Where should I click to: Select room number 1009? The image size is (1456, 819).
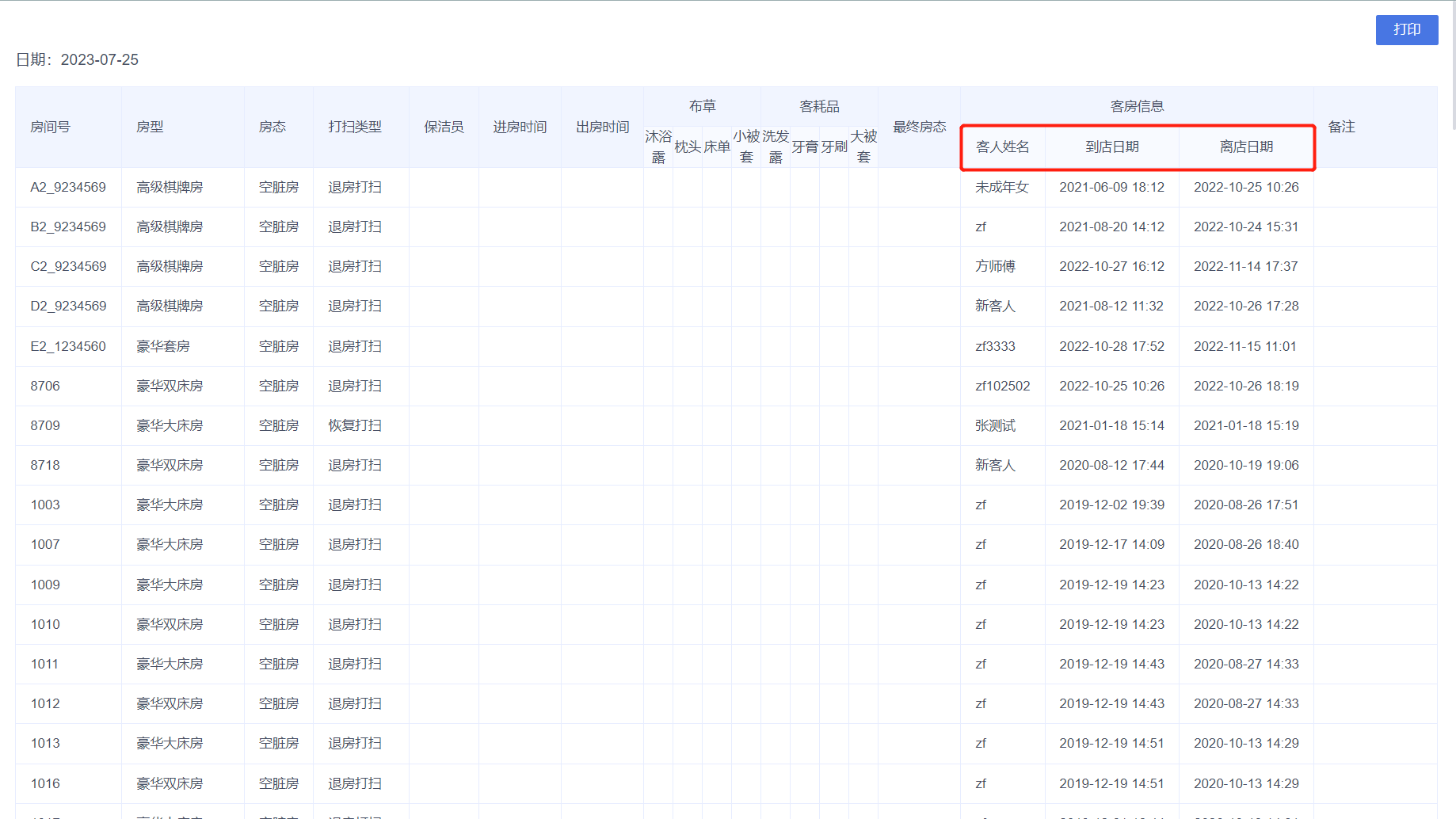click(45, 585)
